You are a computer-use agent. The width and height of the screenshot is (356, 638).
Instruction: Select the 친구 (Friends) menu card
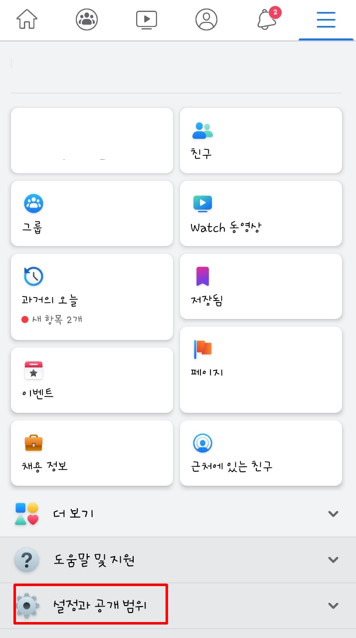[261, 140]
